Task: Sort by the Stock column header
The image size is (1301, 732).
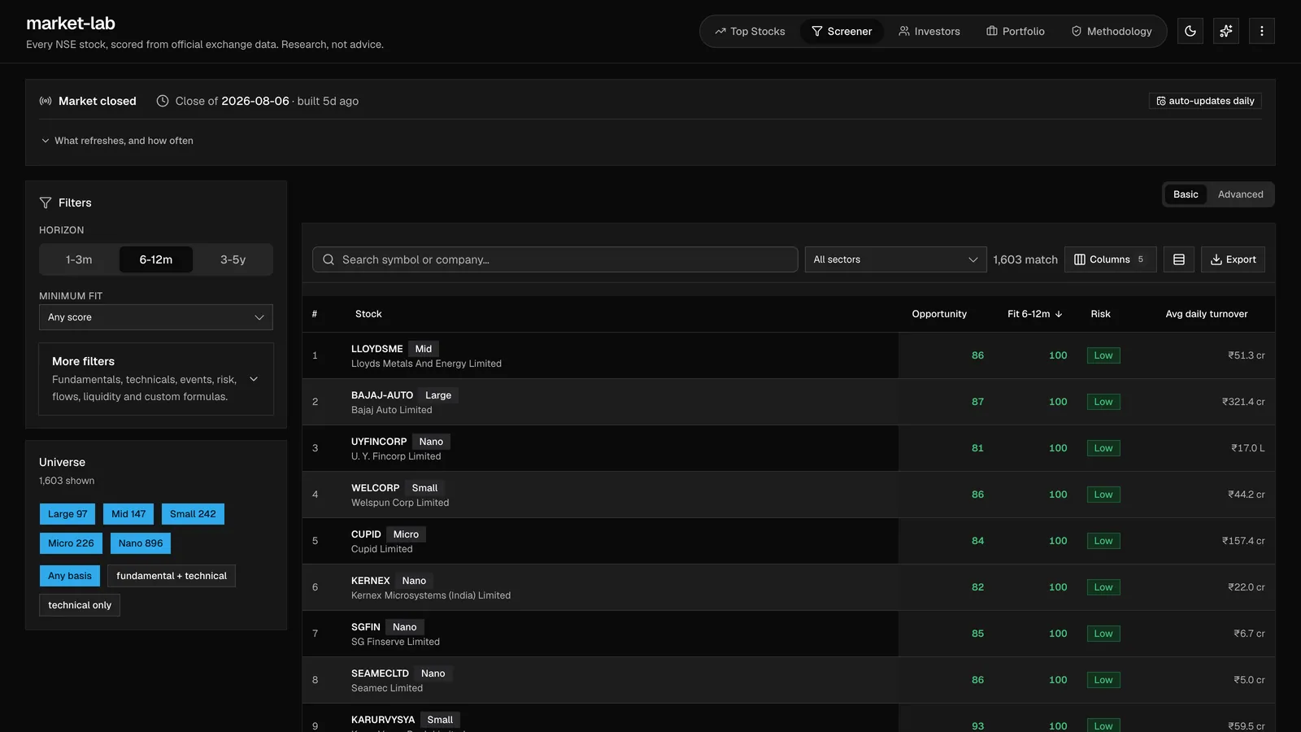Action: tap(368, 314)
